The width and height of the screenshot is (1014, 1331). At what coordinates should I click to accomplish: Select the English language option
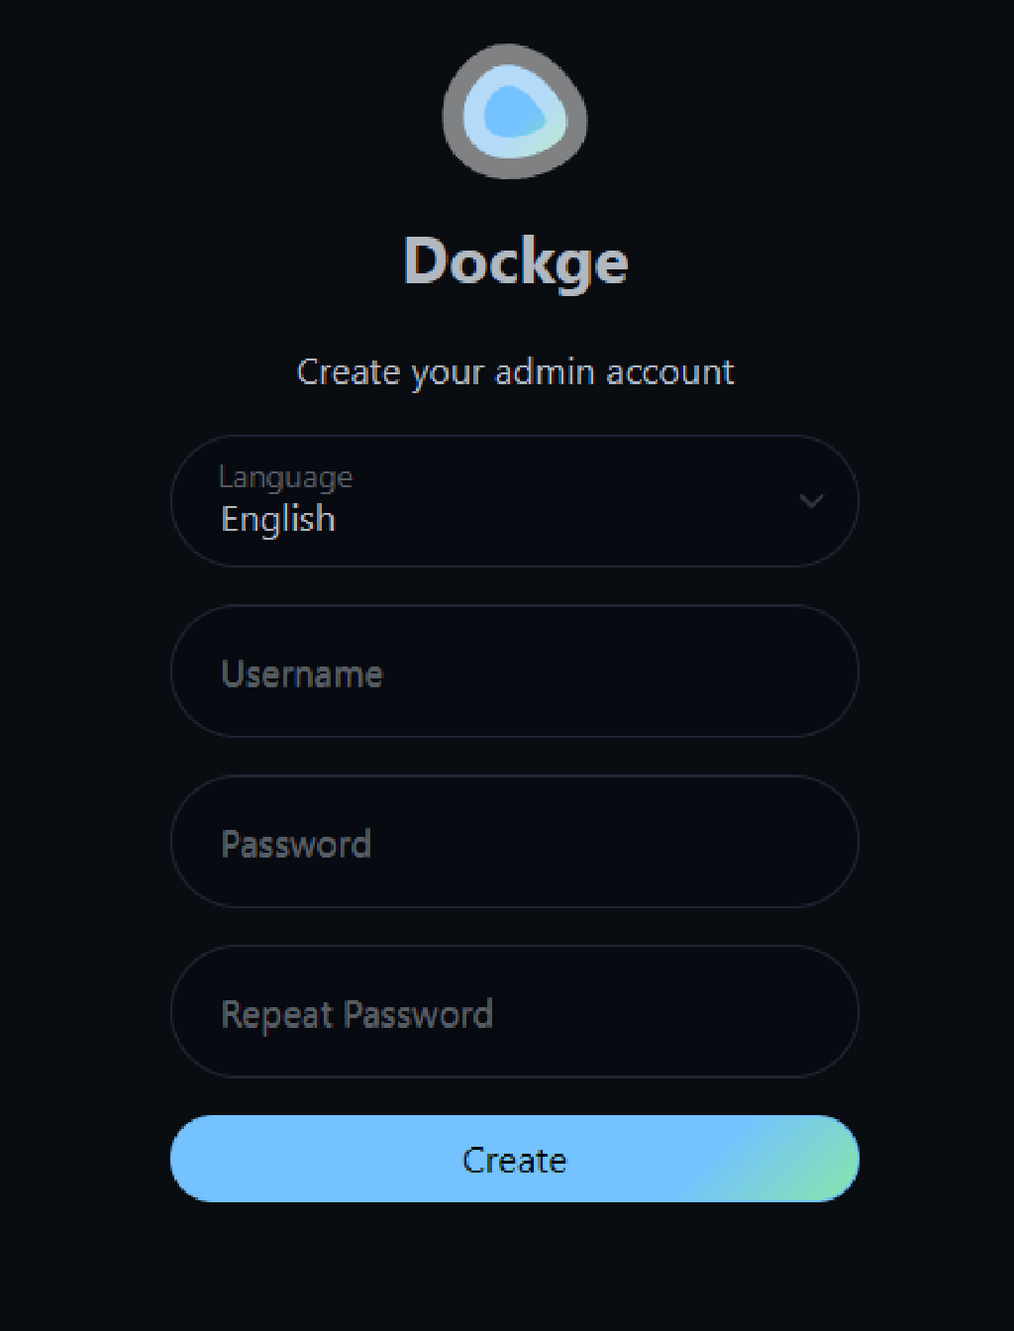point(277,518)
